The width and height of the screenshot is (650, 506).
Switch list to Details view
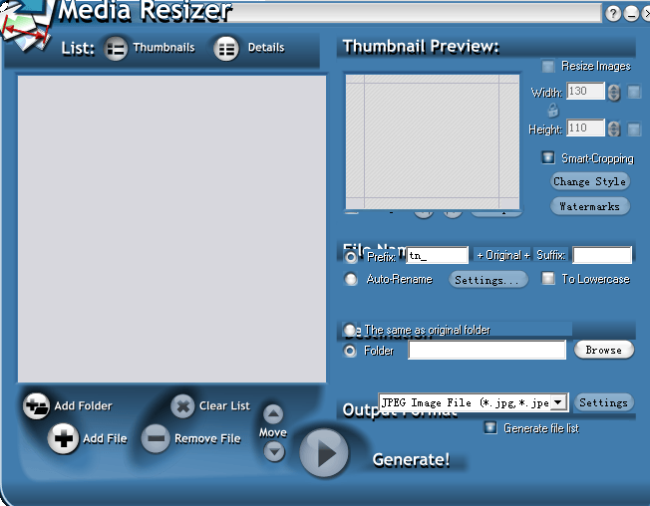pyautogui.click(x=226, y=49)
